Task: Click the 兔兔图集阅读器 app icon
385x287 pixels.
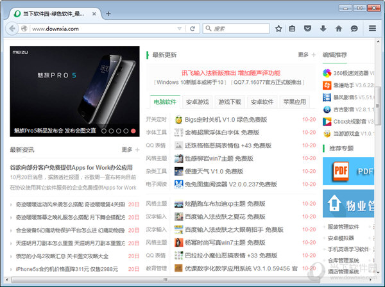Action: tap(178, 184)
